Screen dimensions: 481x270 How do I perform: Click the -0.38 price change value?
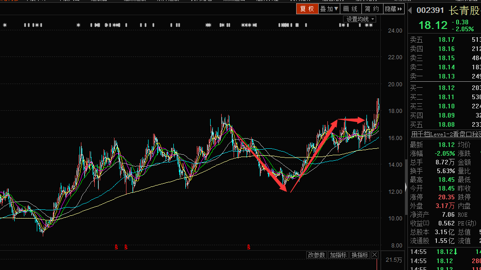click(x=460, y=22)
